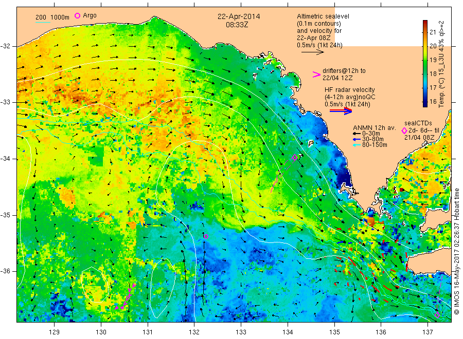This screenshot has width=463, height=339.
Task: Click the latitude label -33
Action: coord(5,102)
